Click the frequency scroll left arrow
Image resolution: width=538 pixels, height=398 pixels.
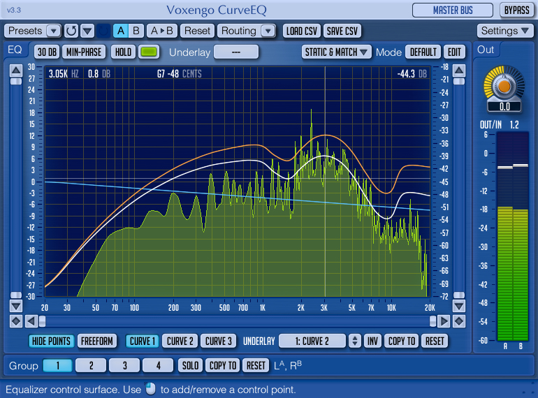31,321
